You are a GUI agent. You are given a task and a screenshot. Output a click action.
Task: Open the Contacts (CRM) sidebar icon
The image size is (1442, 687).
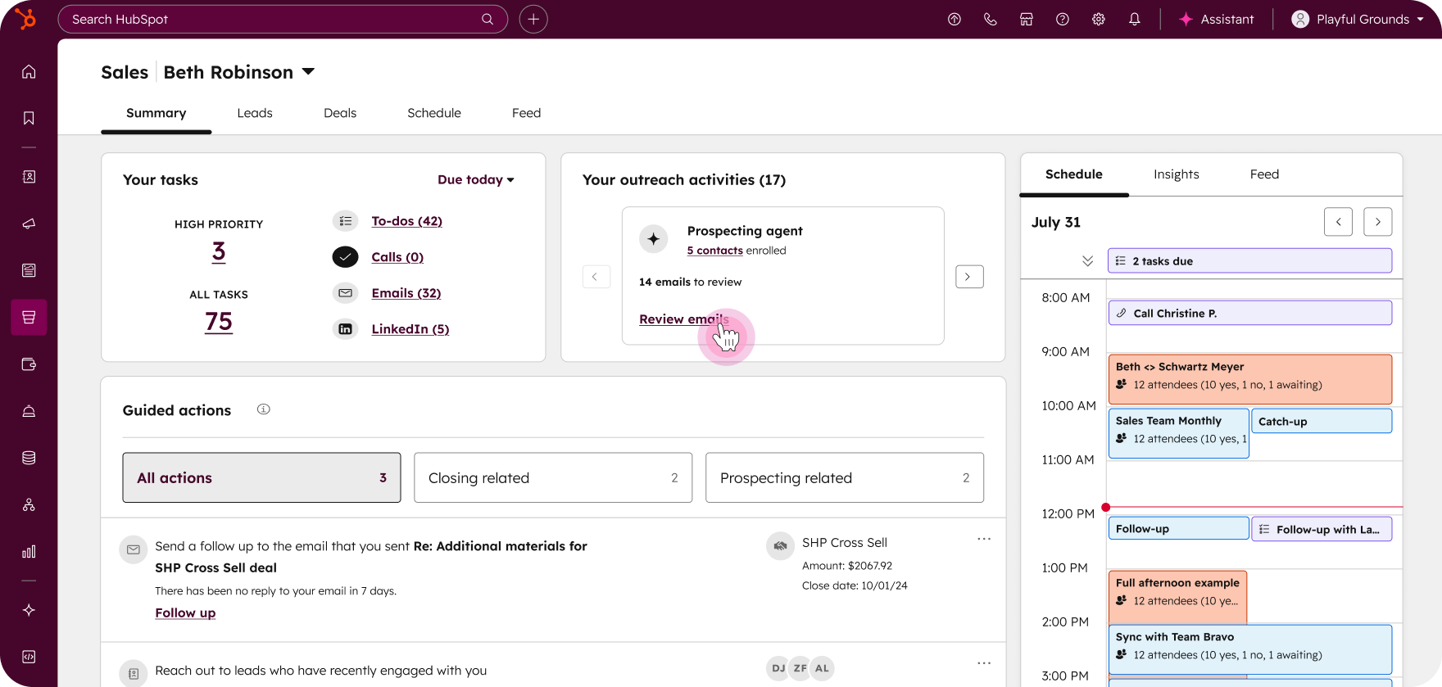29,177
